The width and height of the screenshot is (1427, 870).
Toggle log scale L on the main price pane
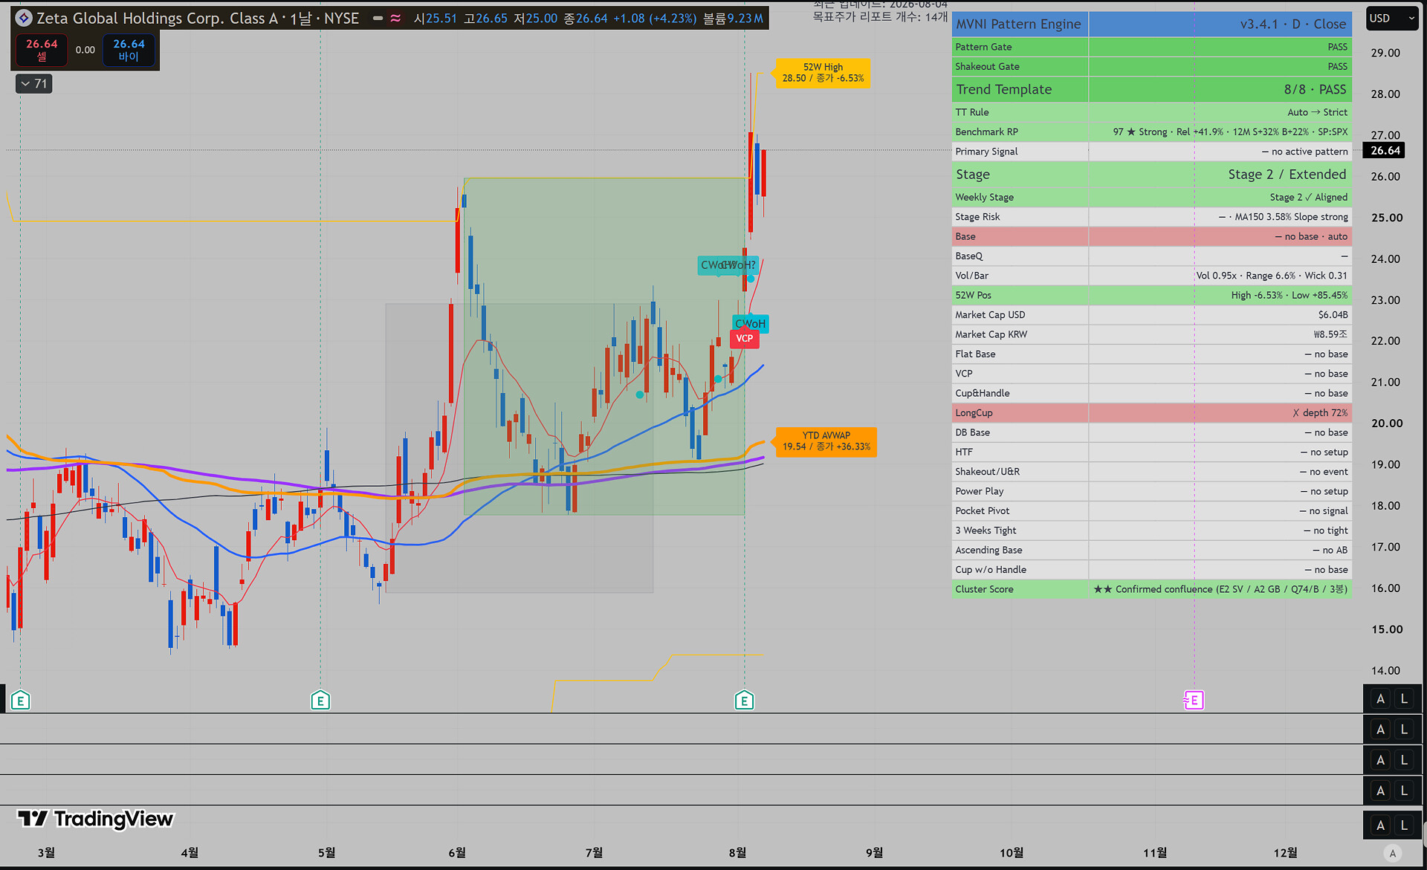(x=1404, y=698)
